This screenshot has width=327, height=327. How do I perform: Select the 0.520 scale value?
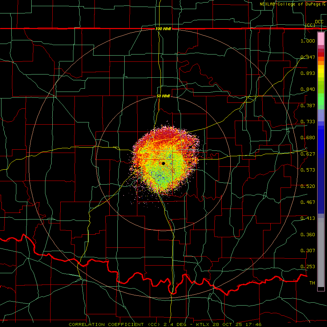pos(308,186)
